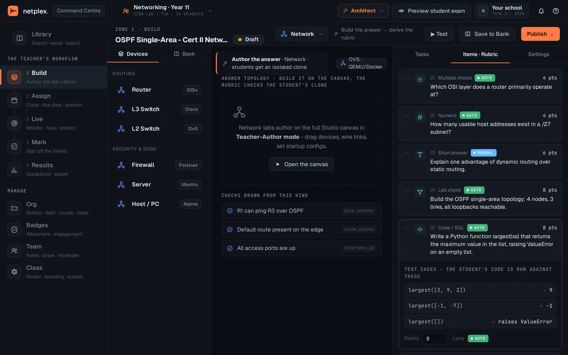Switch to the Tasks tab
Viewport: 568px width, 355px height.
pyautogui.click(x=422, y=54)
